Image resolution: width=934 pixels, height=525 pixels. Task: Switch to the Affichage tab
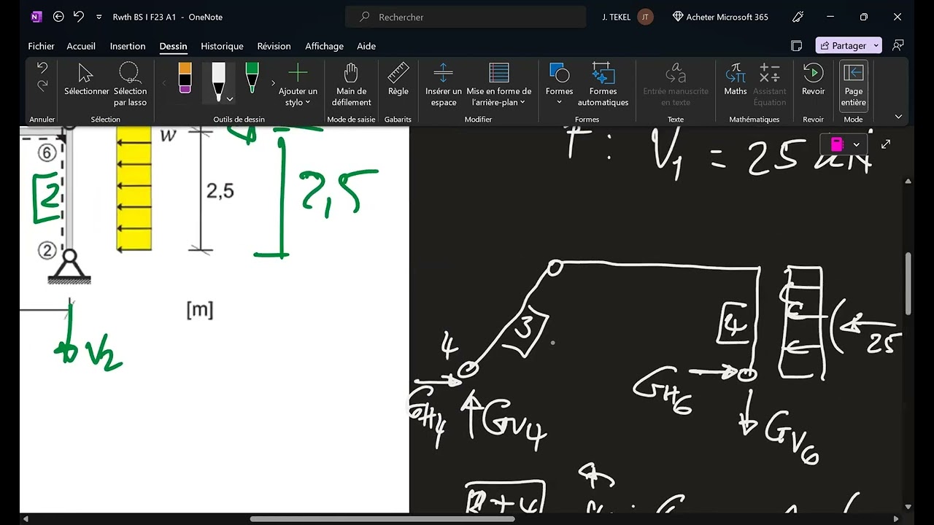point(324,46)
